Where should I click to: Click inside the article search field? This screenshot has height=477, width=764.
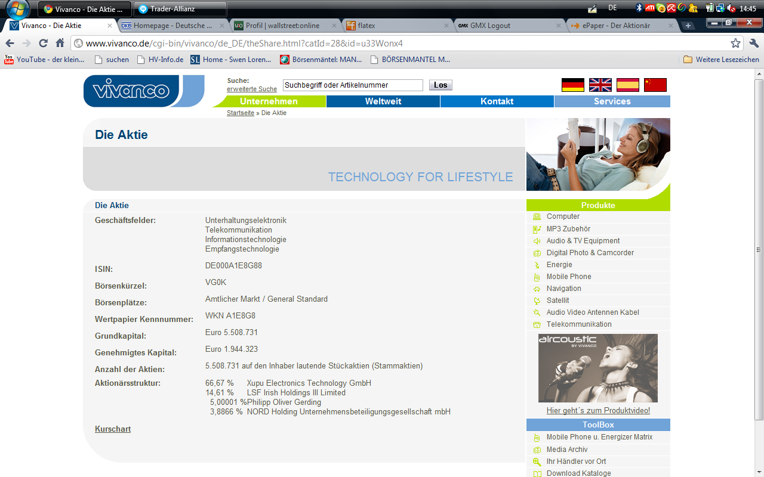coord(352,85)
